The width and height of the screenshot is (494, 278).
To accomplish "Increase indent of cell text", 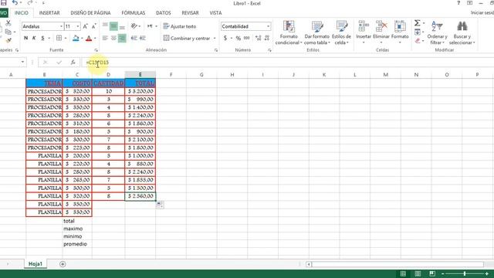I will [x=142, y=38].
